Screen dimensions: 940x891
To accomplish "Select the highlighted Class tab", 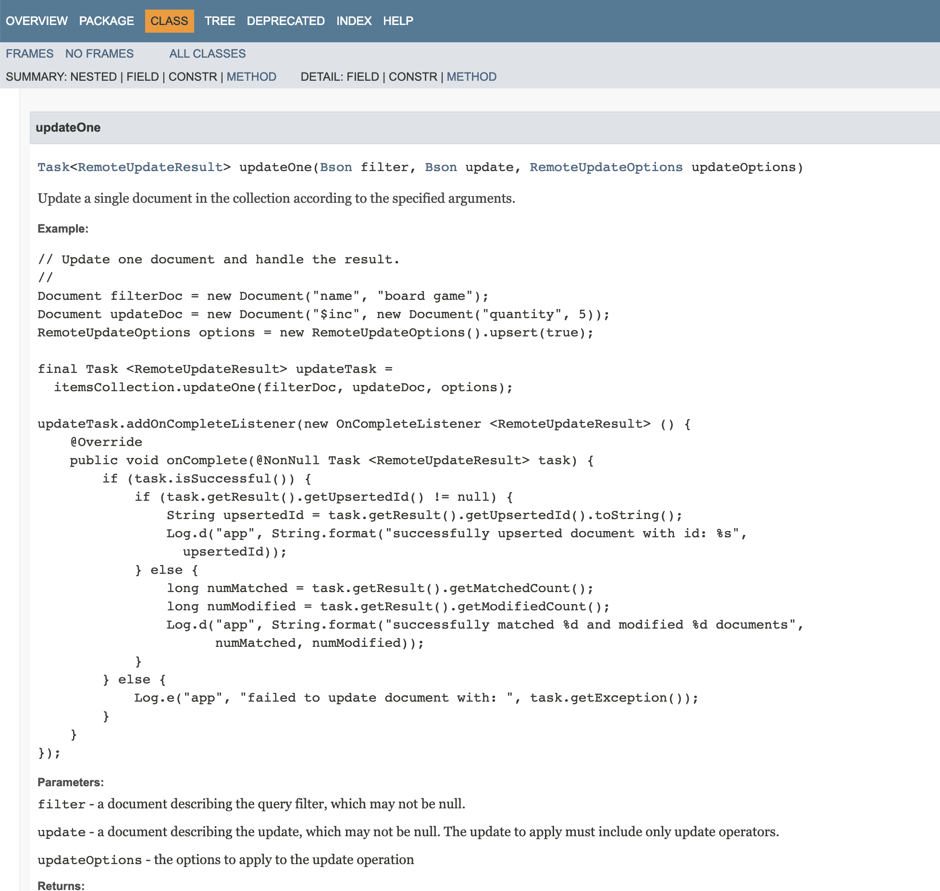I will click(x=169, y=21).
